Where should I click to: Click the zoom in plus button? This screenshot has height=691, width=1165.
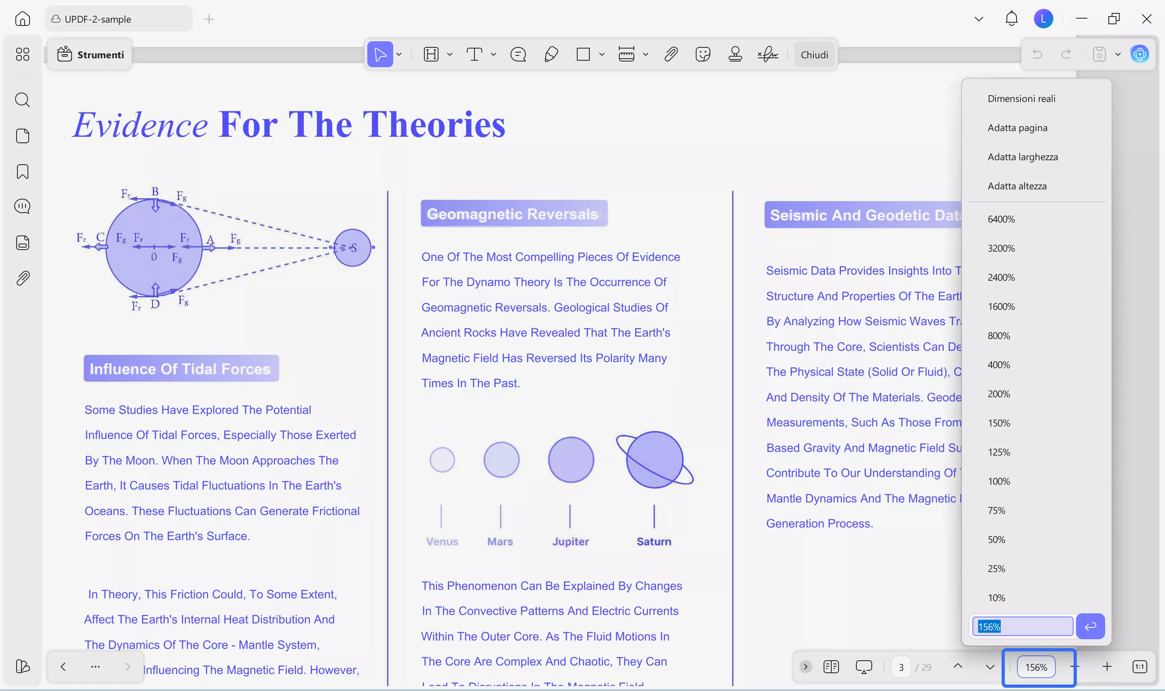coord(1107,667)
